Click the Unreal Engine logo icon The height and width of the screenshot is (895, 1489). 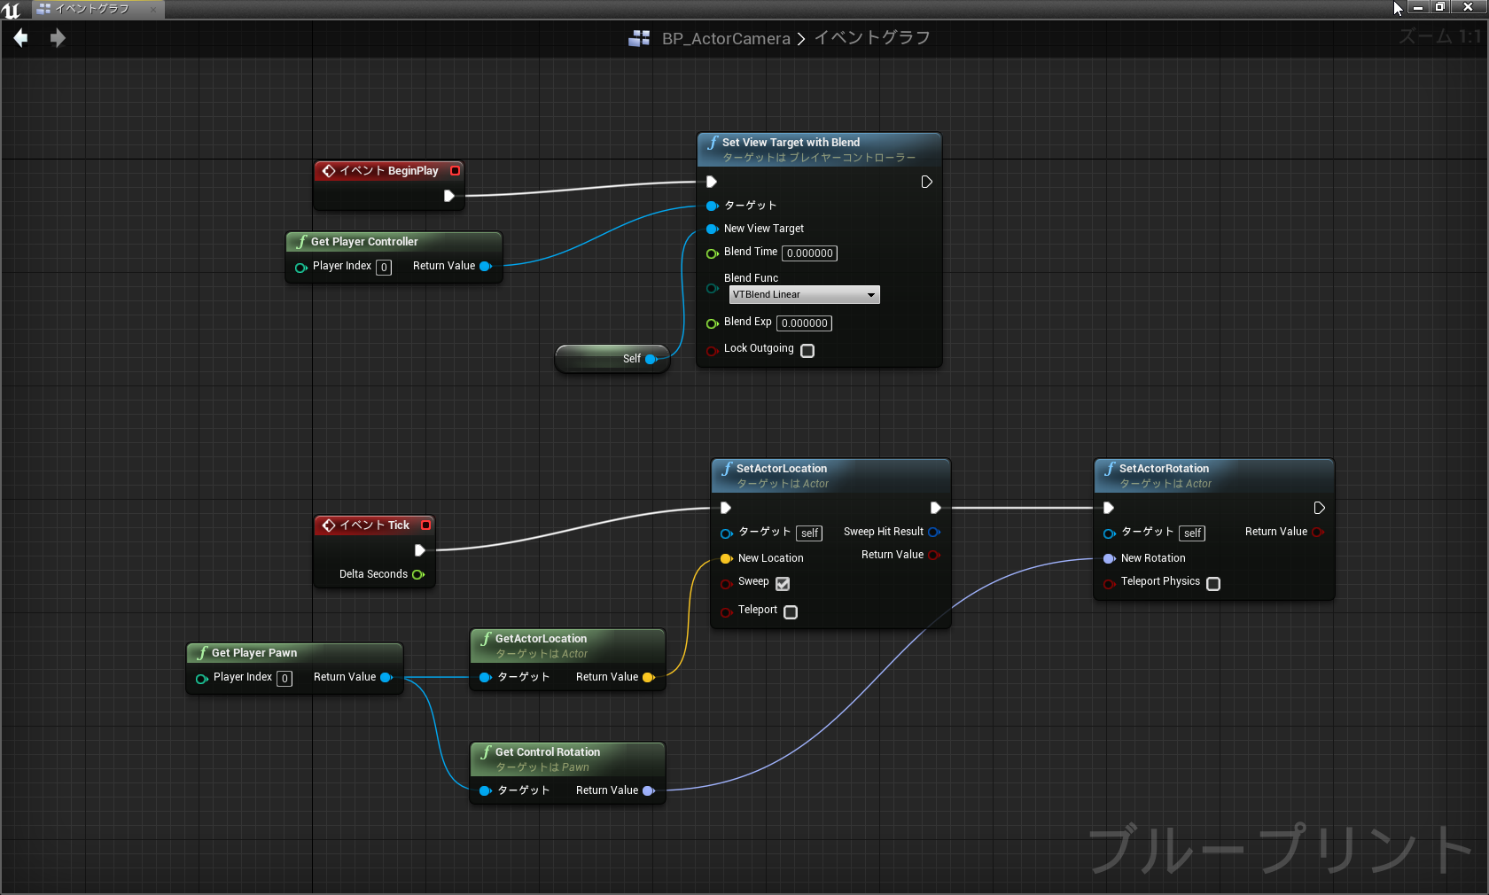click(x=12, y=10)
